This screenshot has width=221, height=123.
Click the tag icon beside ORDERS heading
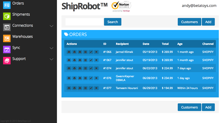(66, 34)
